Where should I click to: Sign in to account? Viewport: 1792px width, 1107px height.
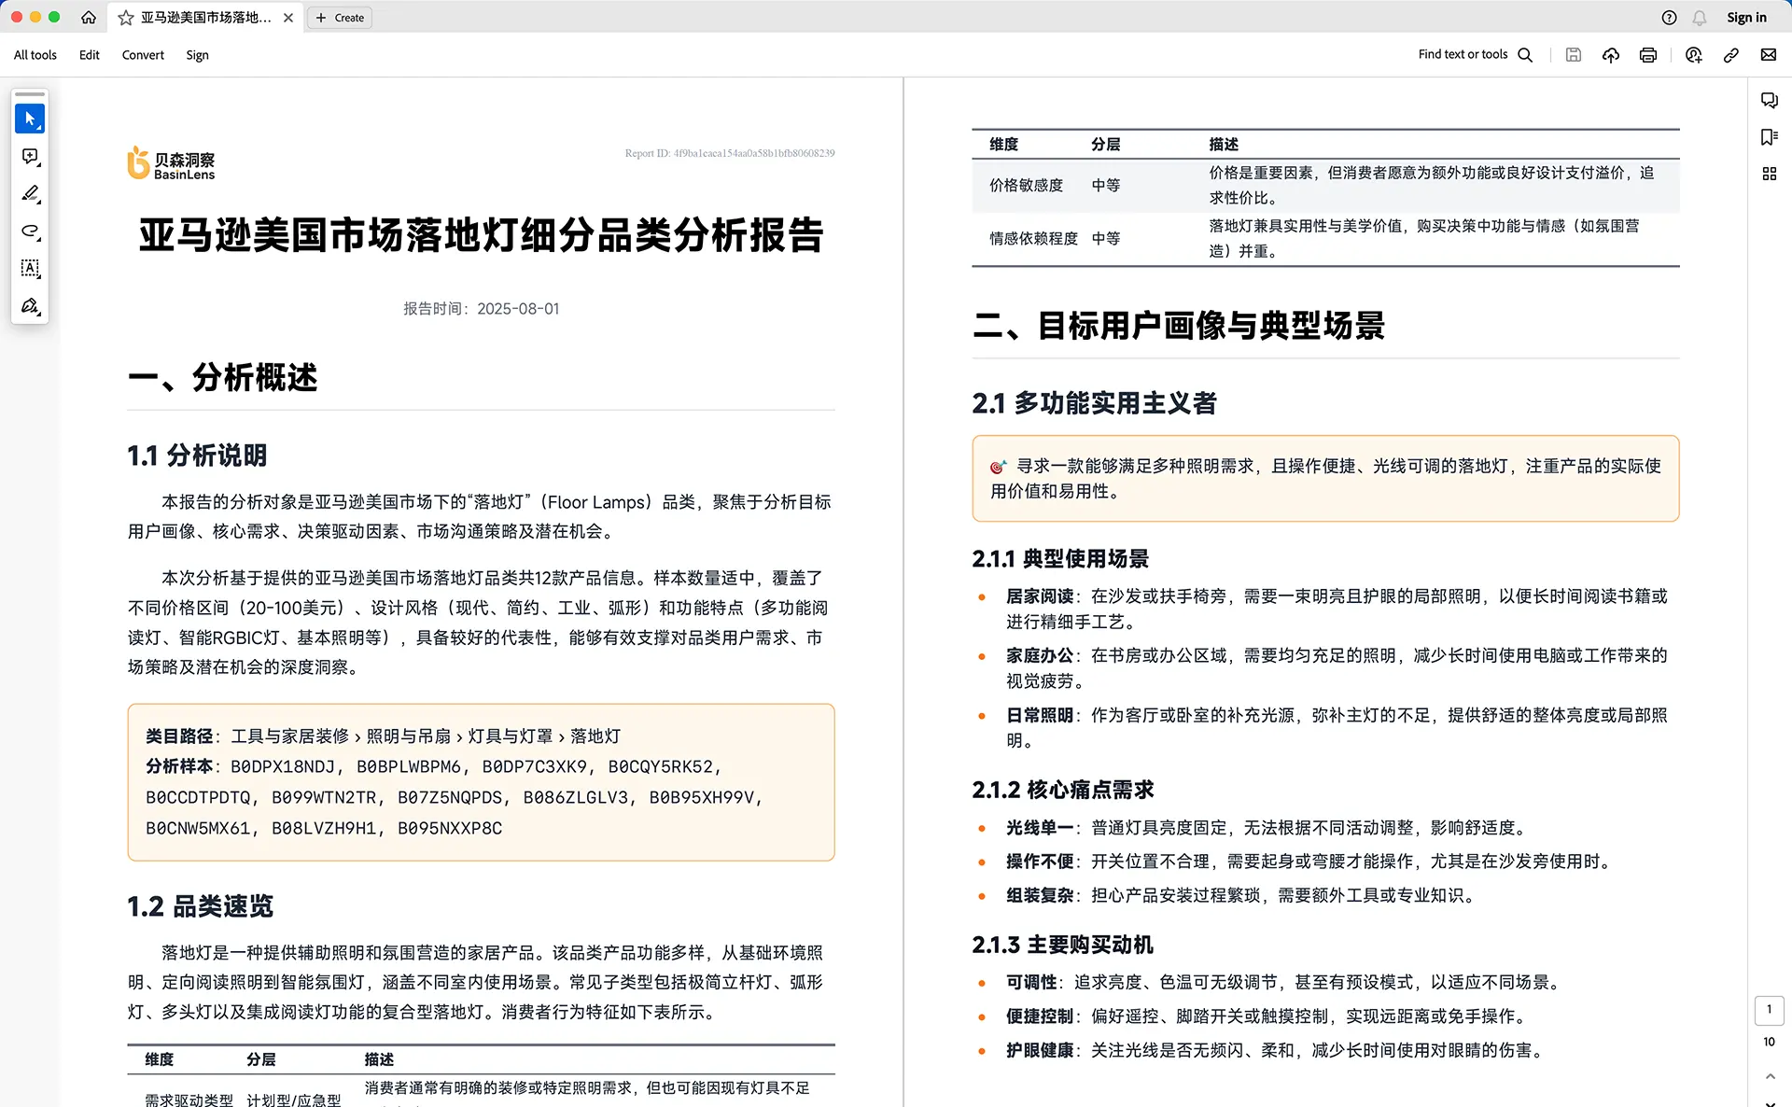[x=1746, y=18]
